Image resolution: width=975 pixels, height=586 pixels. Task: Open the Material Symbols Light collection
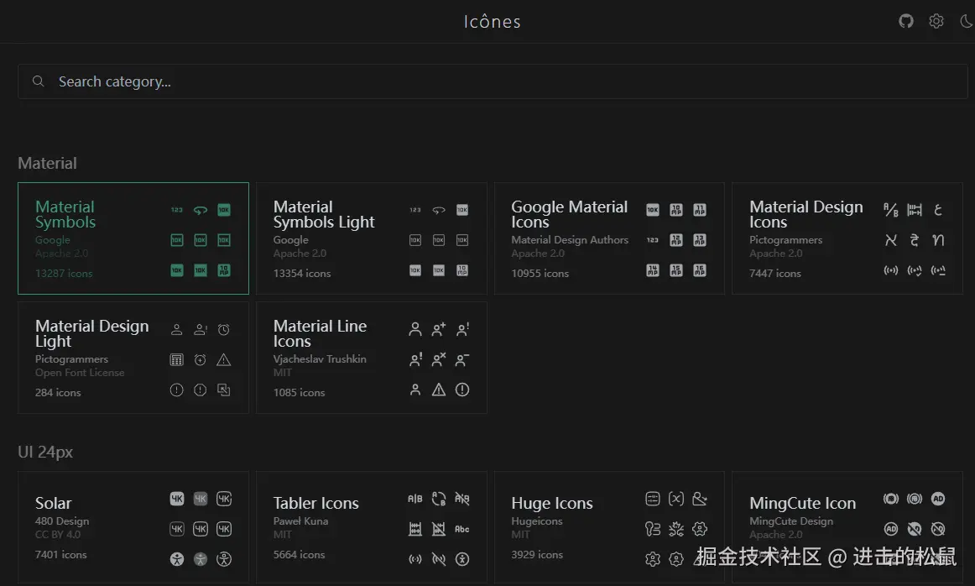tap(371, 238)
